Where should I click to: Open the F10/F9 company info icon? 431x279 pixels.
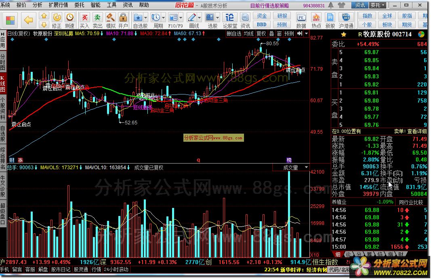(x=173, y=18)
